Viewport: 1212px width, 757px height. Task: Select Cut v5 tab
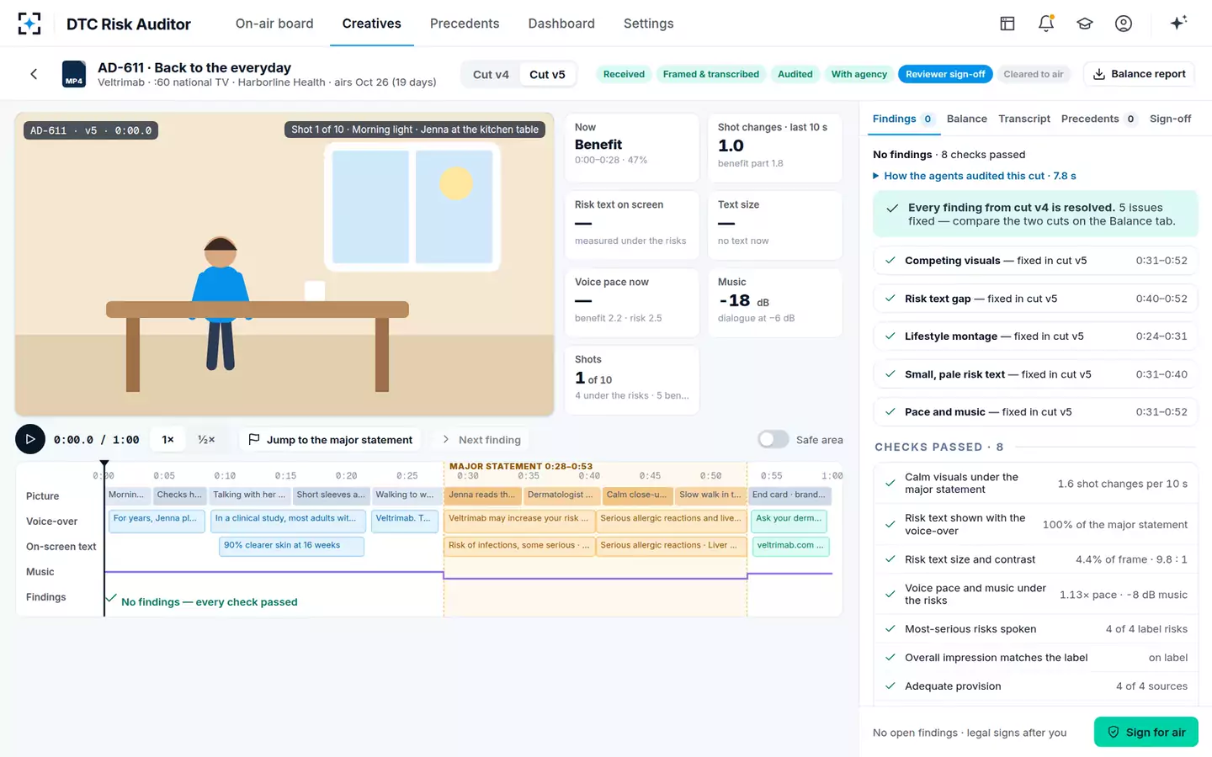tap(547, 74)
